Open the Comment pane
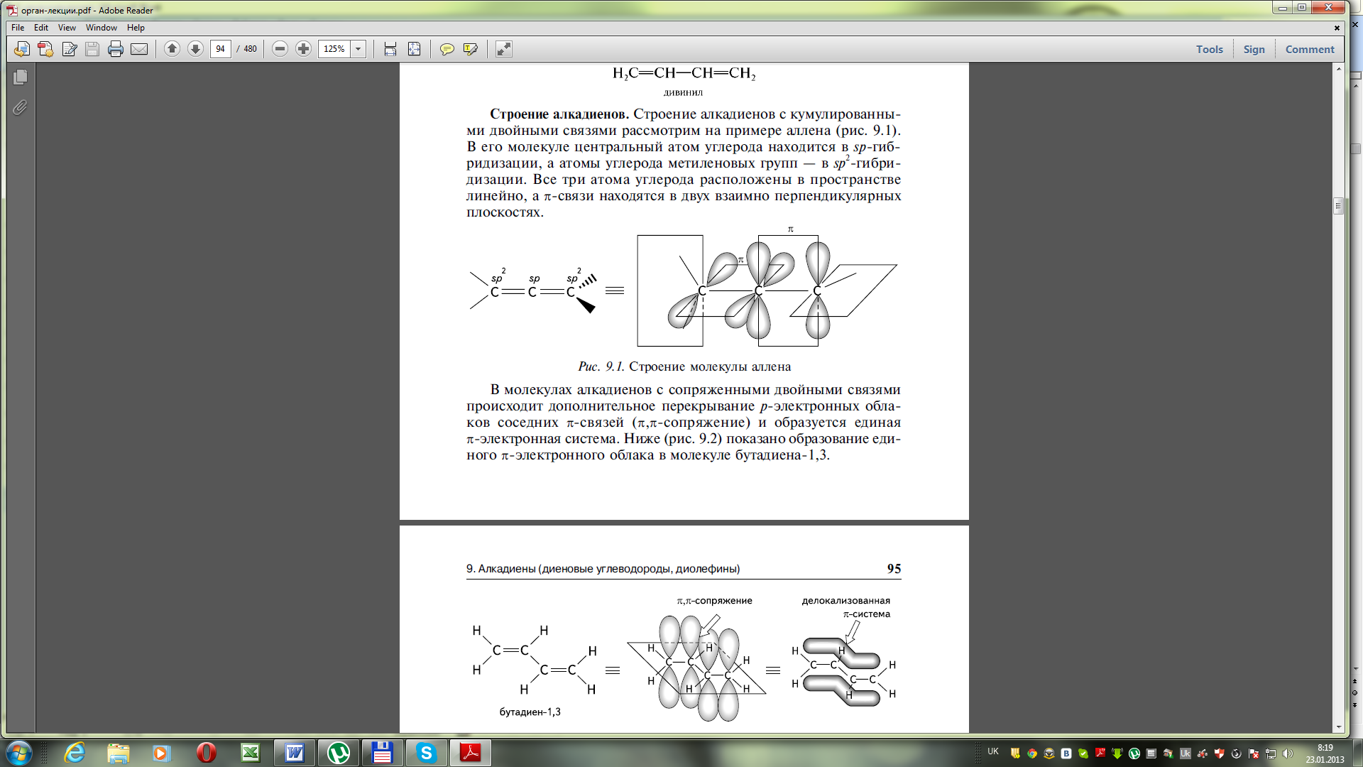 (x=1310, y=49)
